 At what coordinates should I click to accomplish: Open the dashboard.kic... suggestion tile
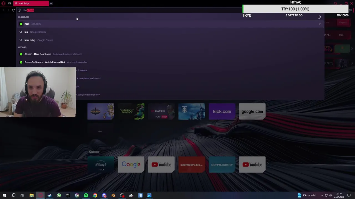pyautogui.click(x=192, y=164)
